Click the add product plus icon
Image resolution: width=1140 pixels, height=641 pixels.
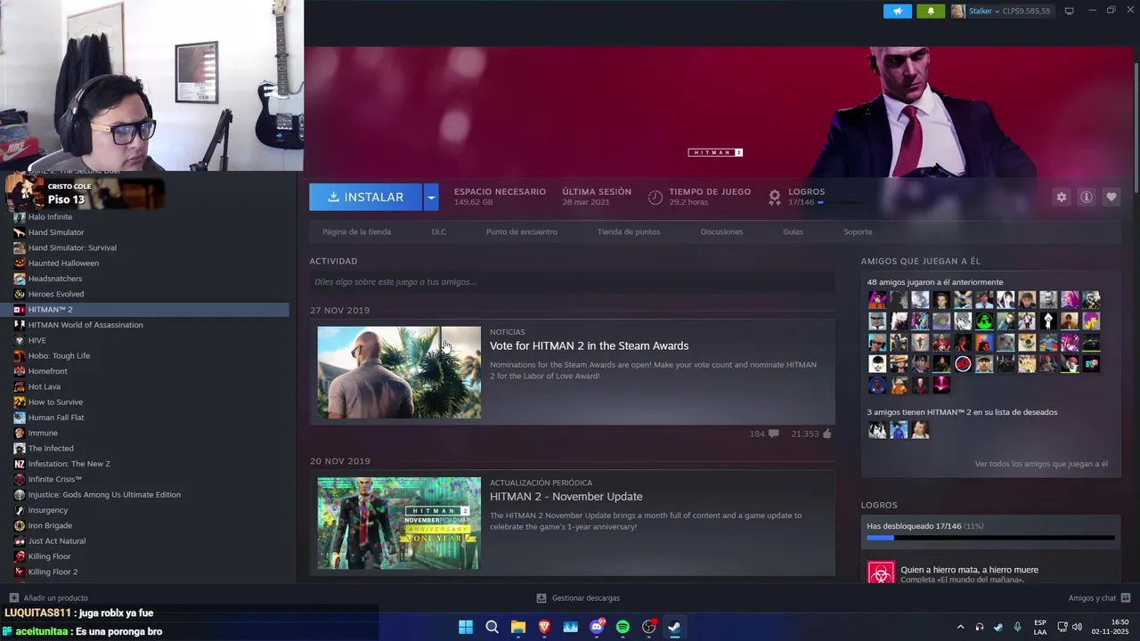(x=13, y=598)
